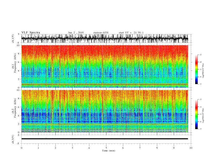This screenshot has width=215, height=166.
Task: Click the "VLF Spectra" plot title
Action: 31,33
